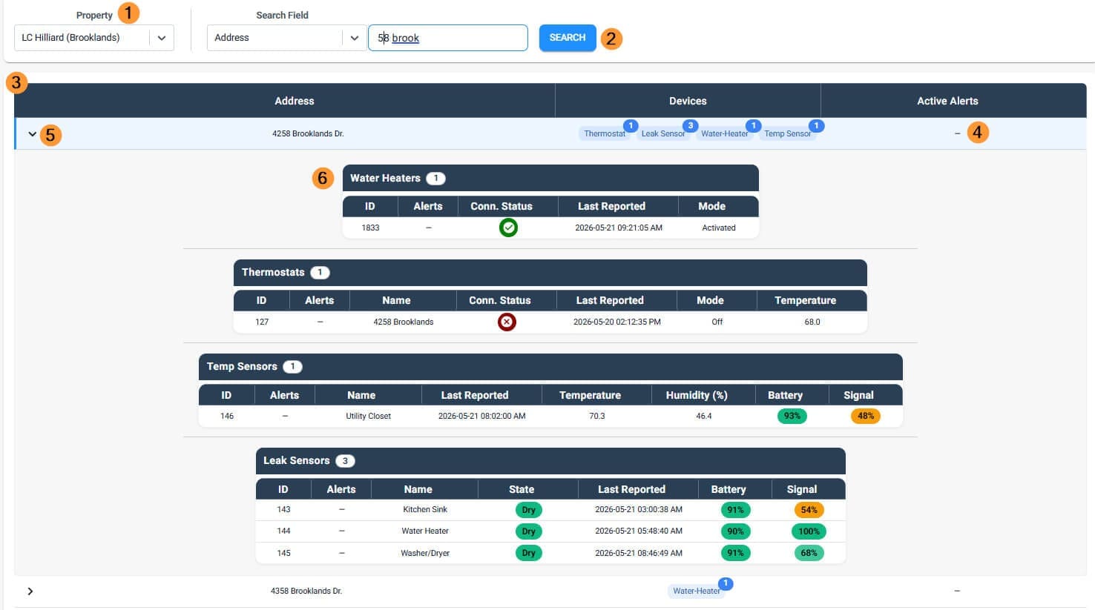Image resolution: width=1095 pixels, height=610 pixels.
Task: Click the Leak Sensor device badge with count 3
Action: coord(663,133)
